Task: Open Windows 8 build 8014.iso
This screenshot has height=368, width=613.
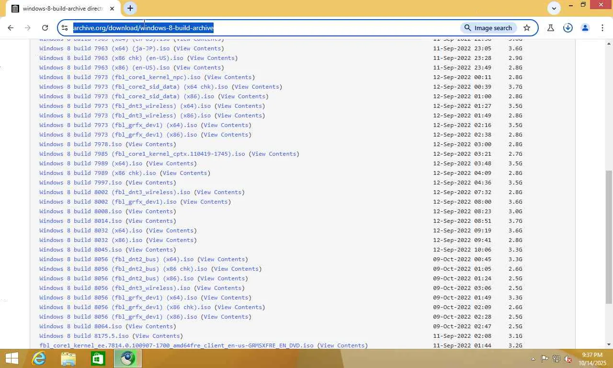Action: click(x=80, y=221)
